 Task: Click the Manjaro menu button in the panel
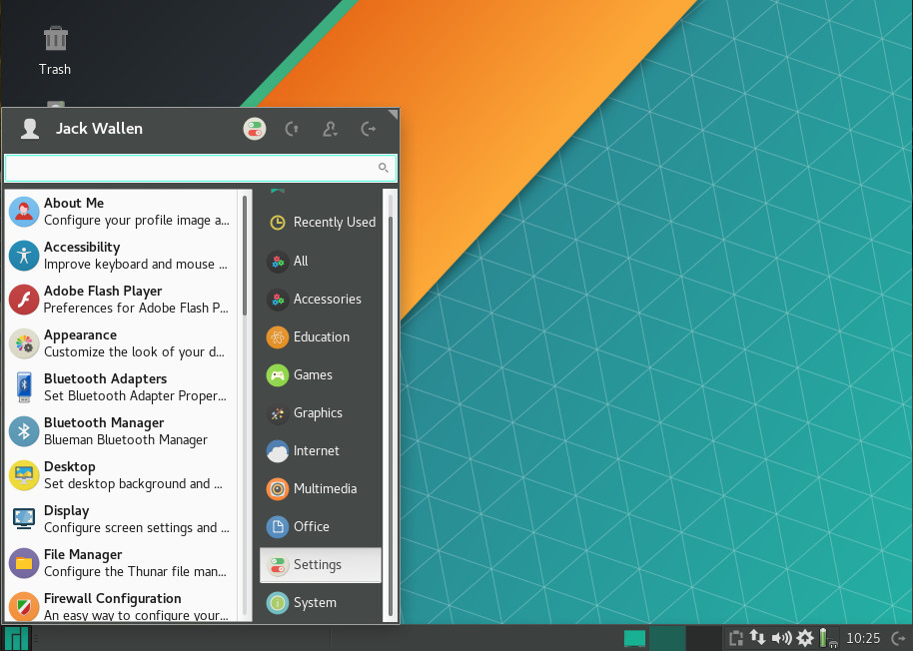click(16, 638)
